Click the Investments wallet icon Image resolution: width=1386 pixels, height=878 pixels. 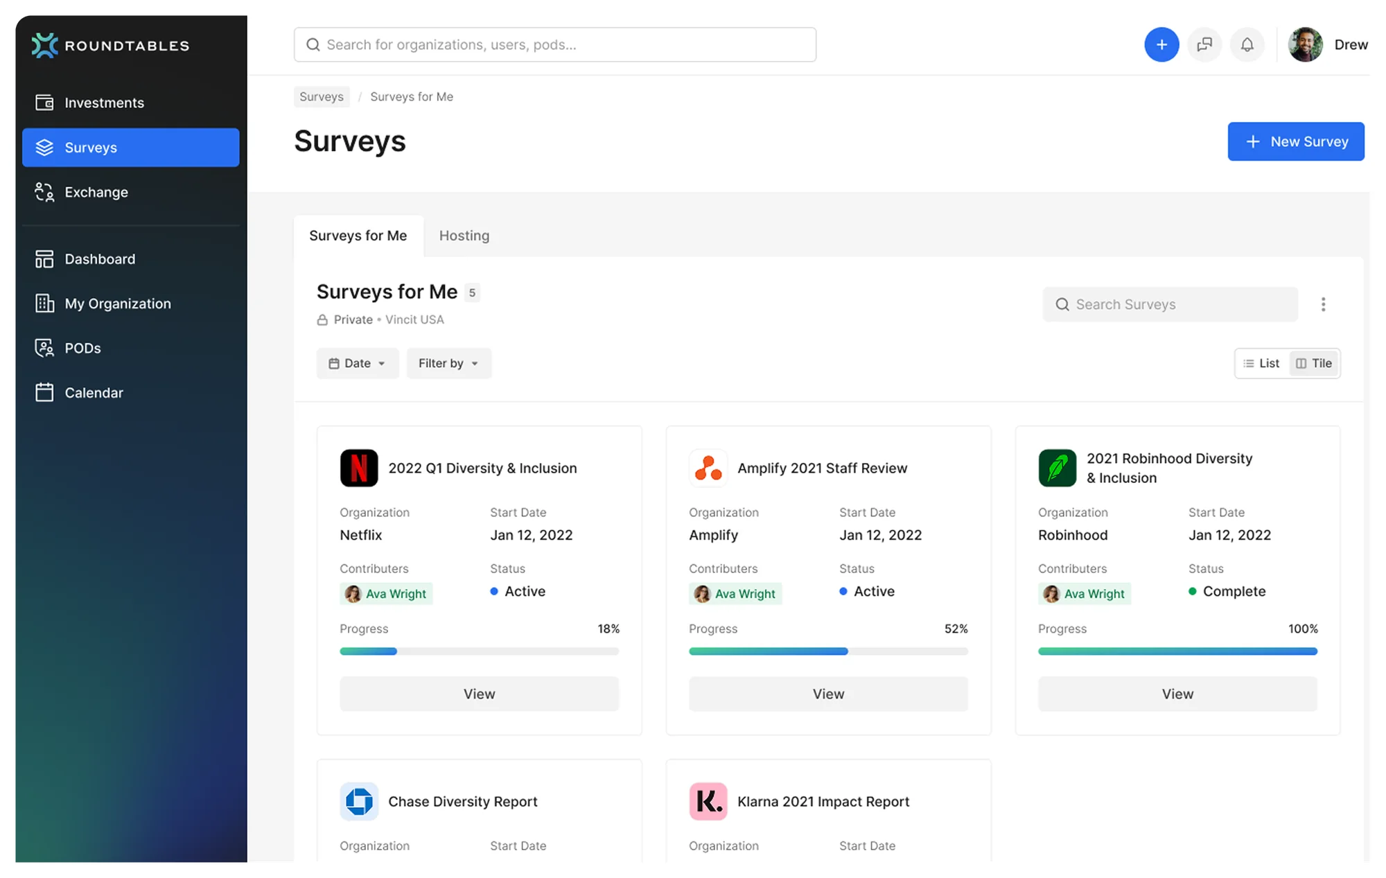(x=44, y=103)
